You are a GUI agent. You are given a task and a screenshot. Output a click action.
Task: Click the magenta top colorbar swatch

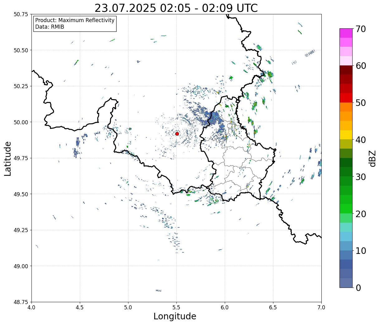point(346,33)
